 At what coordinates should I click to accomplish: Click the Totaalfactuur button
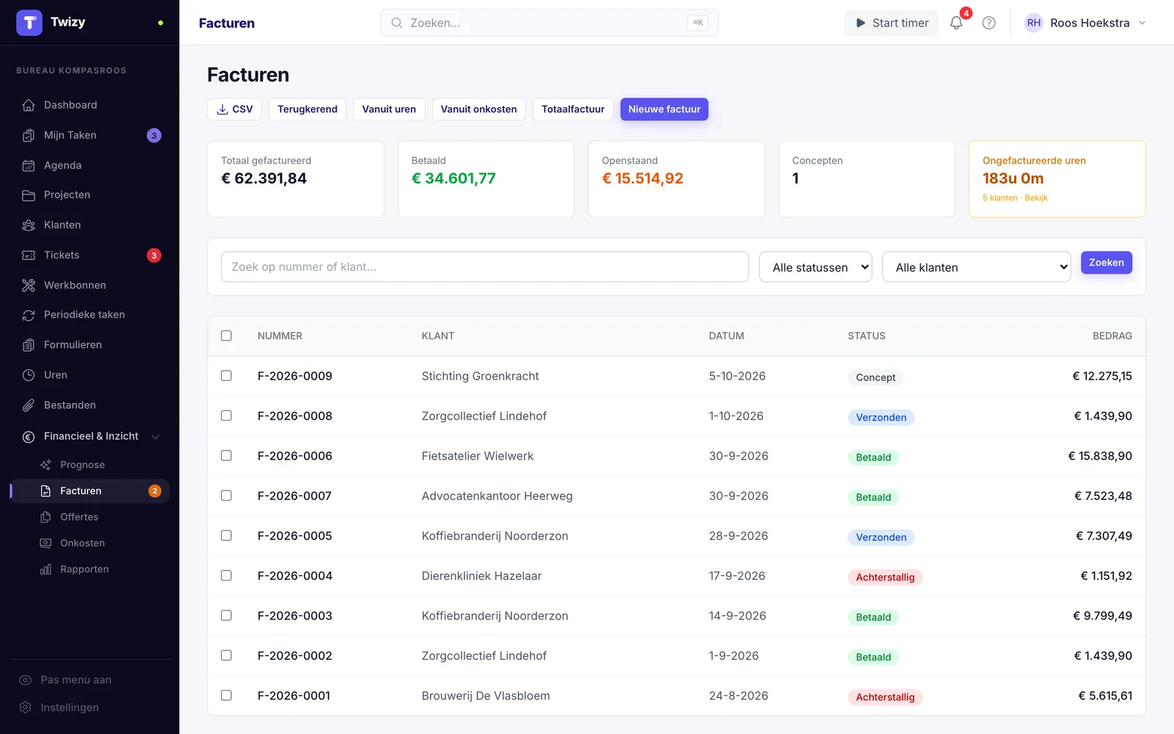tap(573, 109)
